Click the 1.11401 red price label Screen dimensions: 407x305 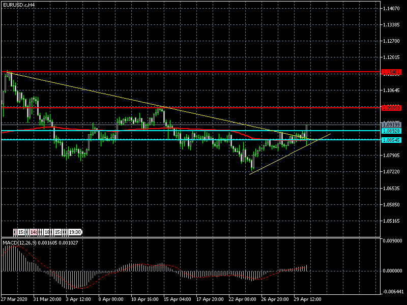coord(391,72)
